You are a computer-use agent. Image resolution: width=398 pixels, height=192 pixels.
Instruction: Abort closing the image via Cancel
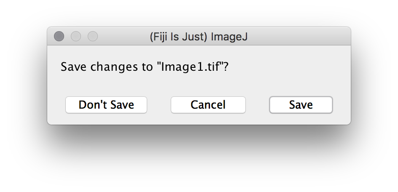[208, 105]
